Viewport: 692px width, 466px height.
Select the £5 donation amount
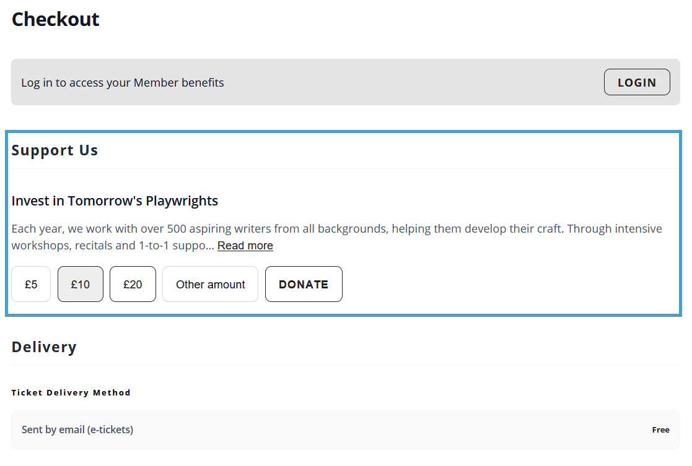pos(31,284)
